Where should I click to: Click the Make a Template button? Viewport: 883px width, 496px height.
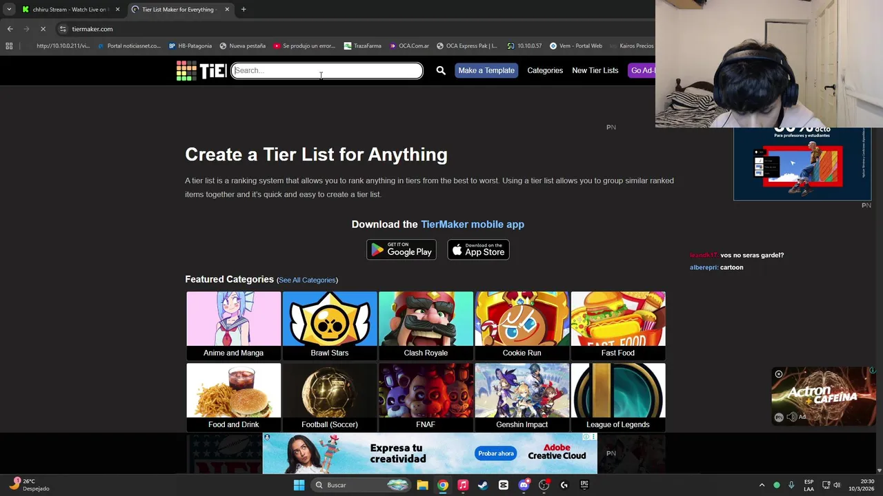click(x=486, y=70)
